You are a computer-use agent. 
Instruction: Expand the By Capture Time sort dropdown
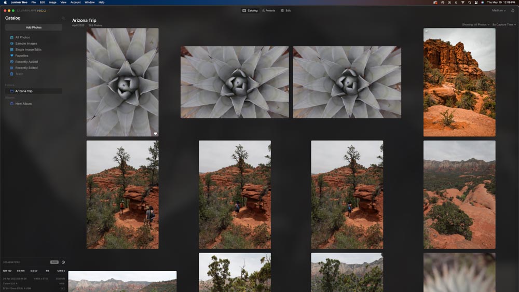(504, 24)
